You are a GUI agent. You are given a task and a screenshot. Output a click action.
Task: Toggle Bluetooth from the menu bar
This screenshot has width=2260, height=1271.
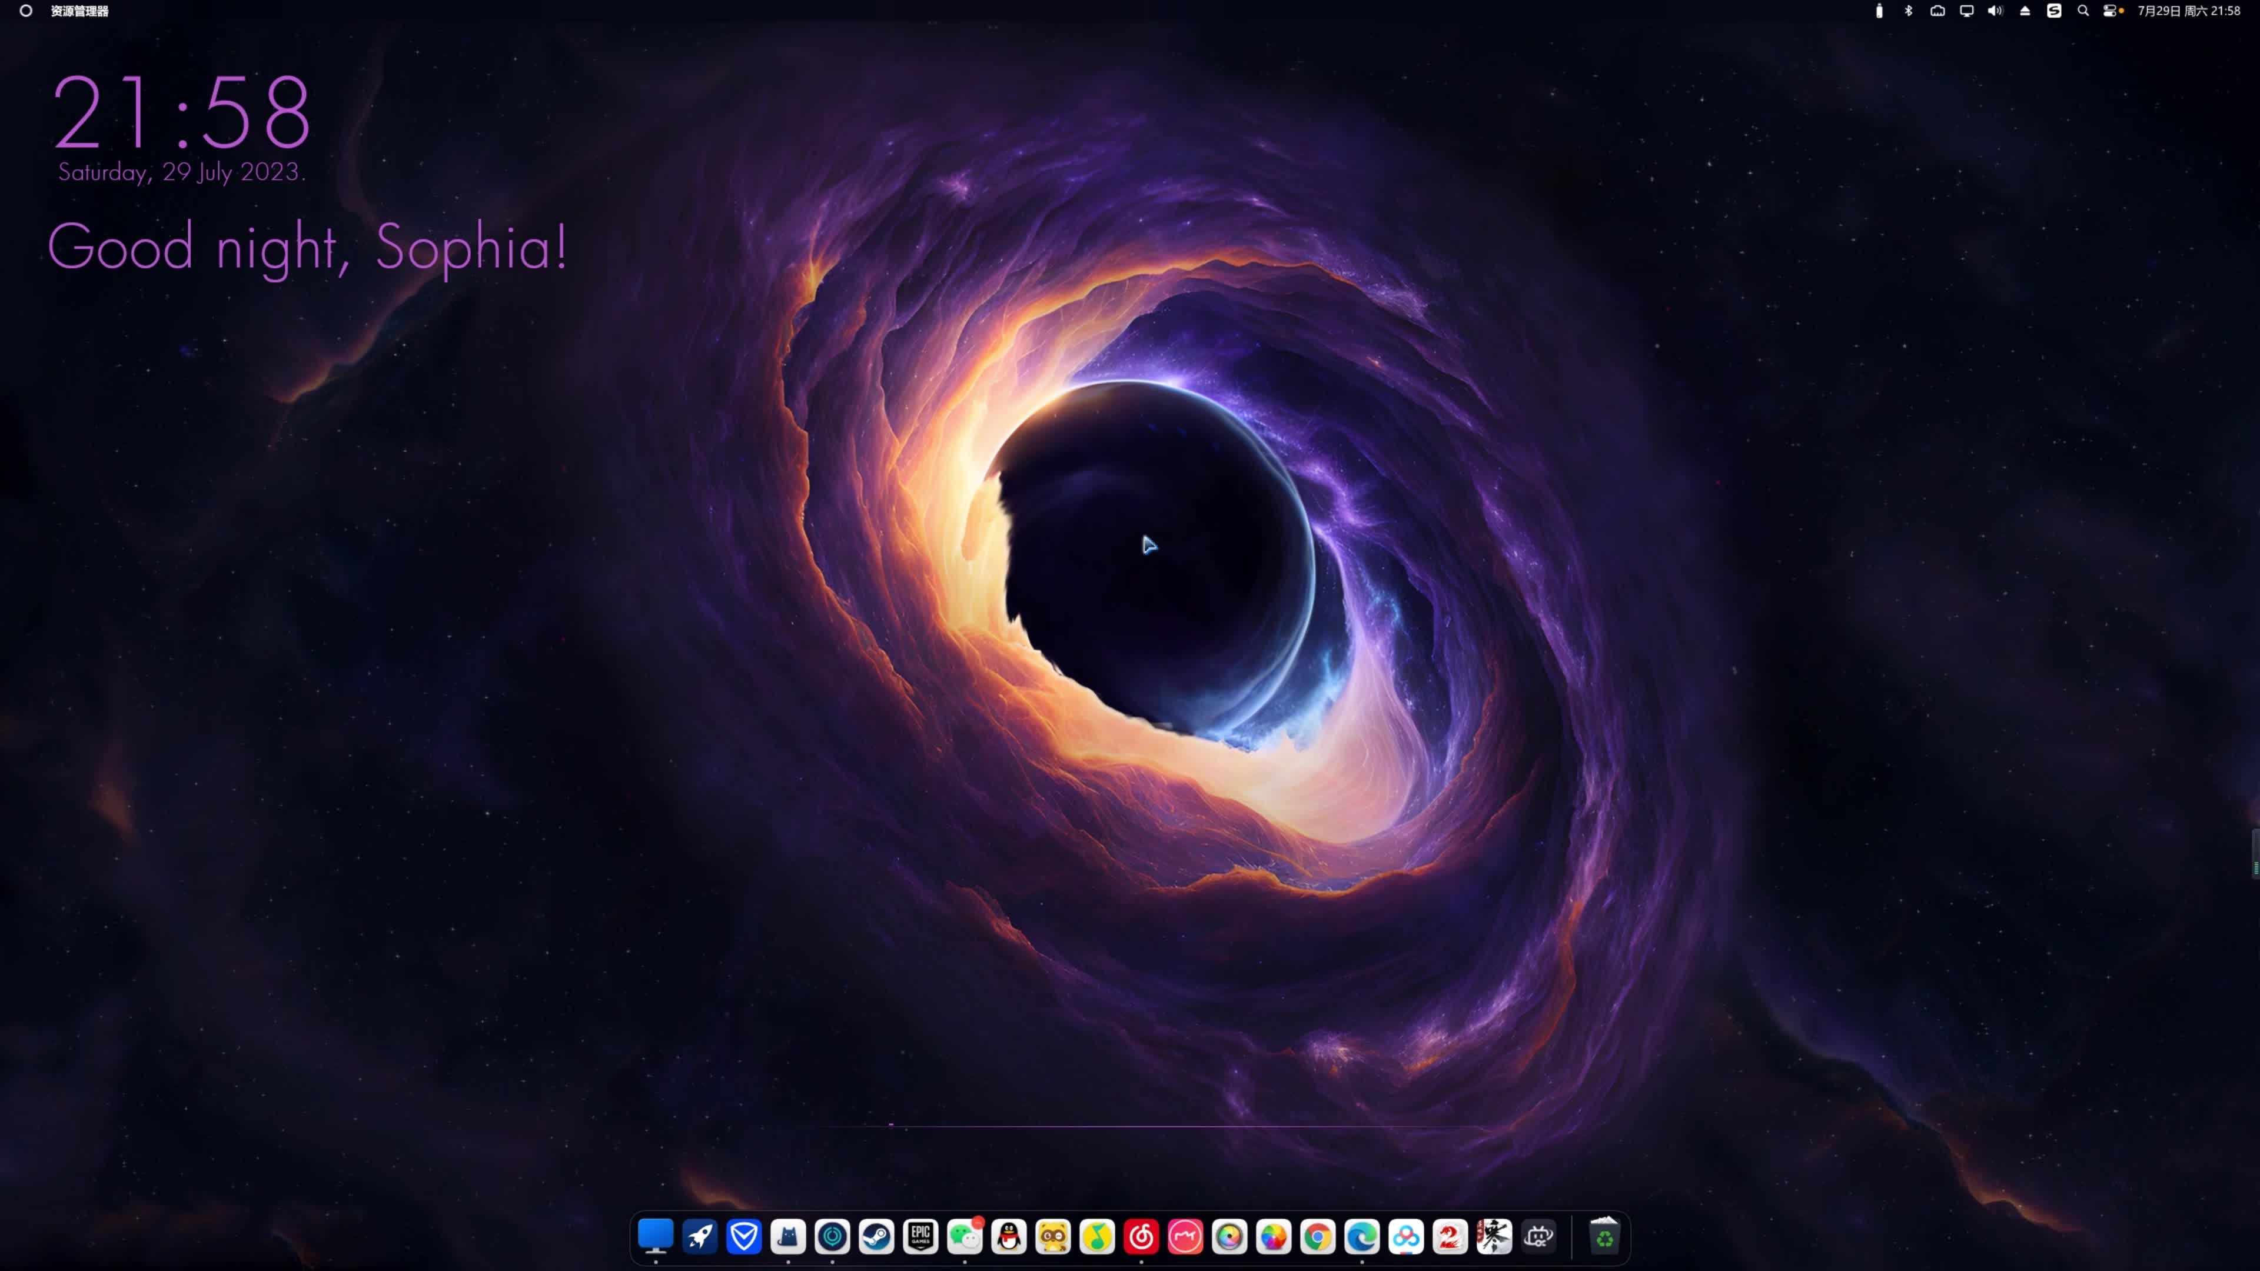(x=1908, y=11)
